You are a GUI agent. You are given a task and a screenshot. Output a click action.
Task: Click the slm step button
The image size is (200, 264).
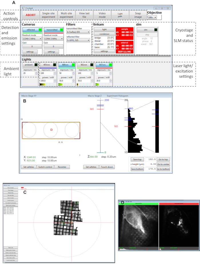[x=147, y=35]
